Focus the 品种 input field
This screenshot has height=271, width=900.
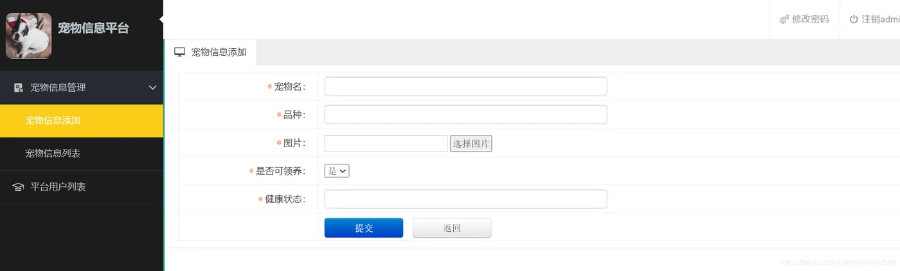[465, 114]
